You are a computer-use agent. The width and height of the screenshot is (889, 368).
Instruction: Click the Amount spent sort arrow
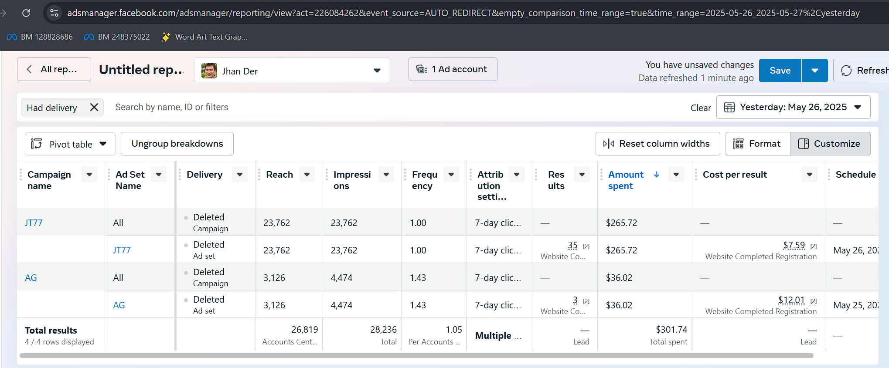pos(657,175)
